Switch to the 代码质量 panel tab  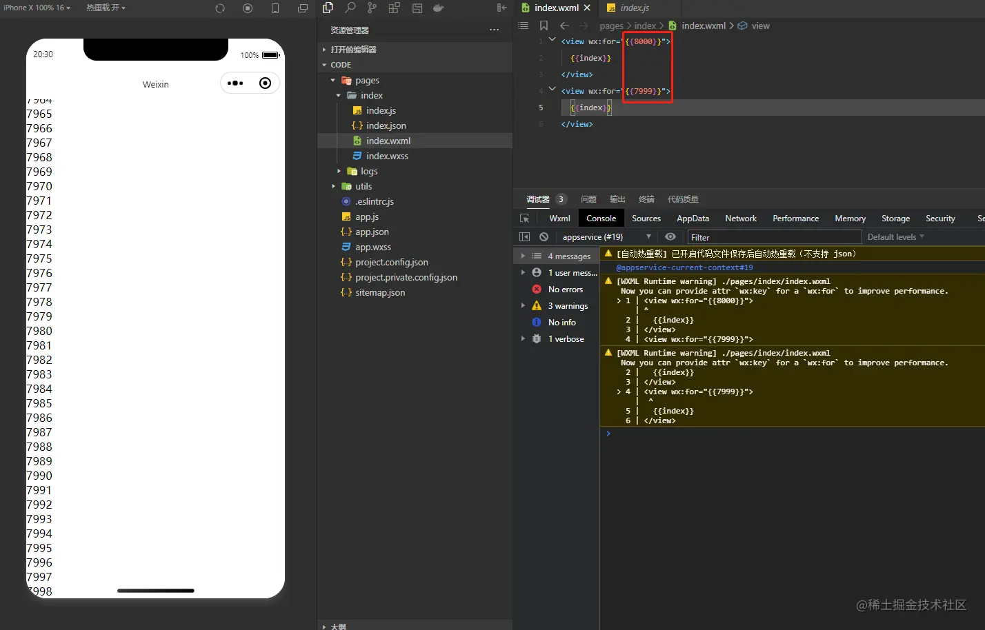click(x=683, y=199)
